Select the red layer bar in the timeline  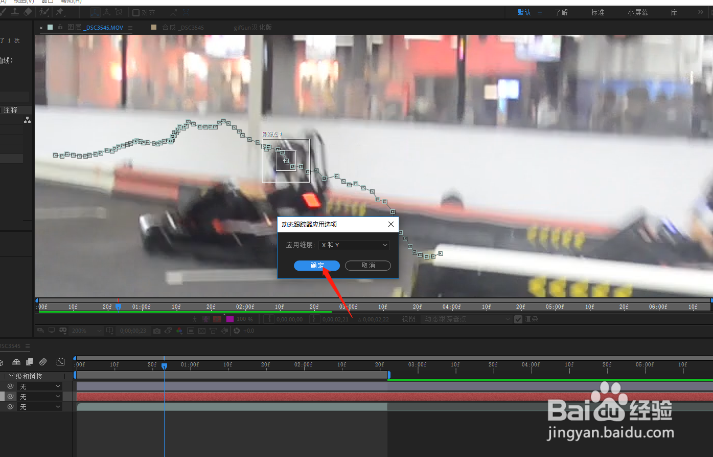pos(395,397)
